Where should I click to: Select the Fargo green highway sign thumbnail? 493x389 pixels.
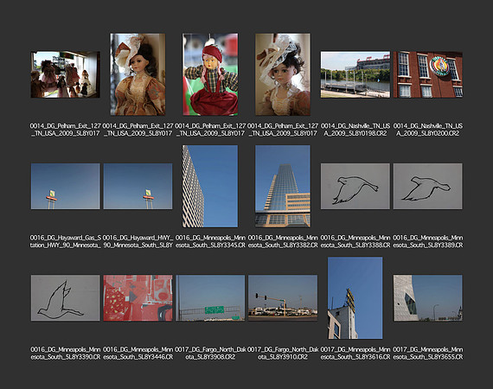[210, 298]
